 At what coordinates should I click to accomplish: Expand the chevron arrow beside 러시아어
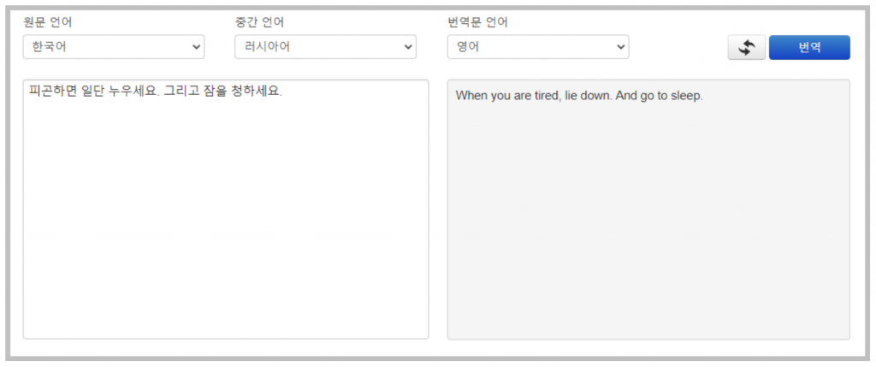(408, 48)
